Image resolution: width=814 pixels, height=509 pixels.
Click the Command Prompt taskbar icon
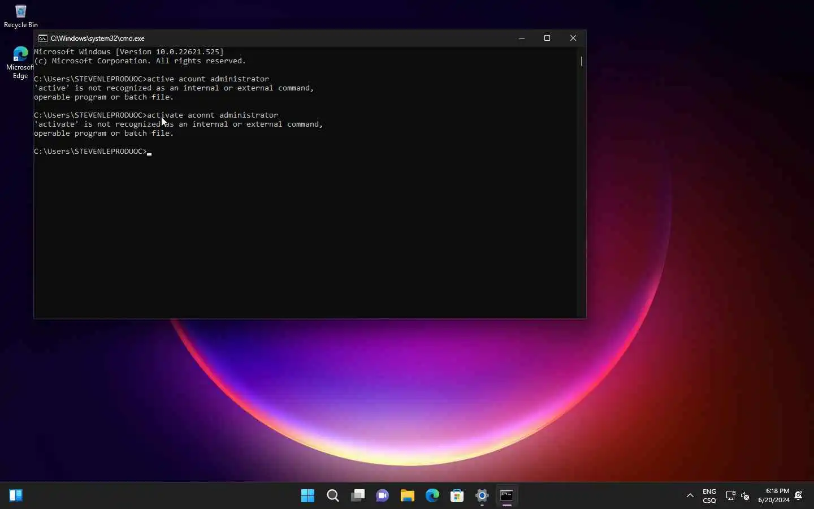tap(507, 496)
